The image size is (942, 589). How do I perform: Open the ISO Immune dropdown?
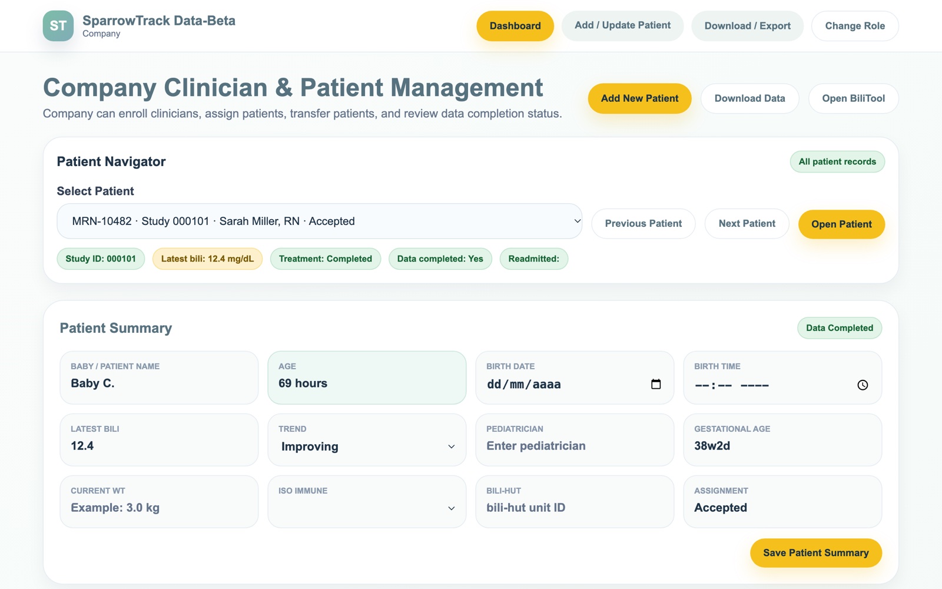367,508
